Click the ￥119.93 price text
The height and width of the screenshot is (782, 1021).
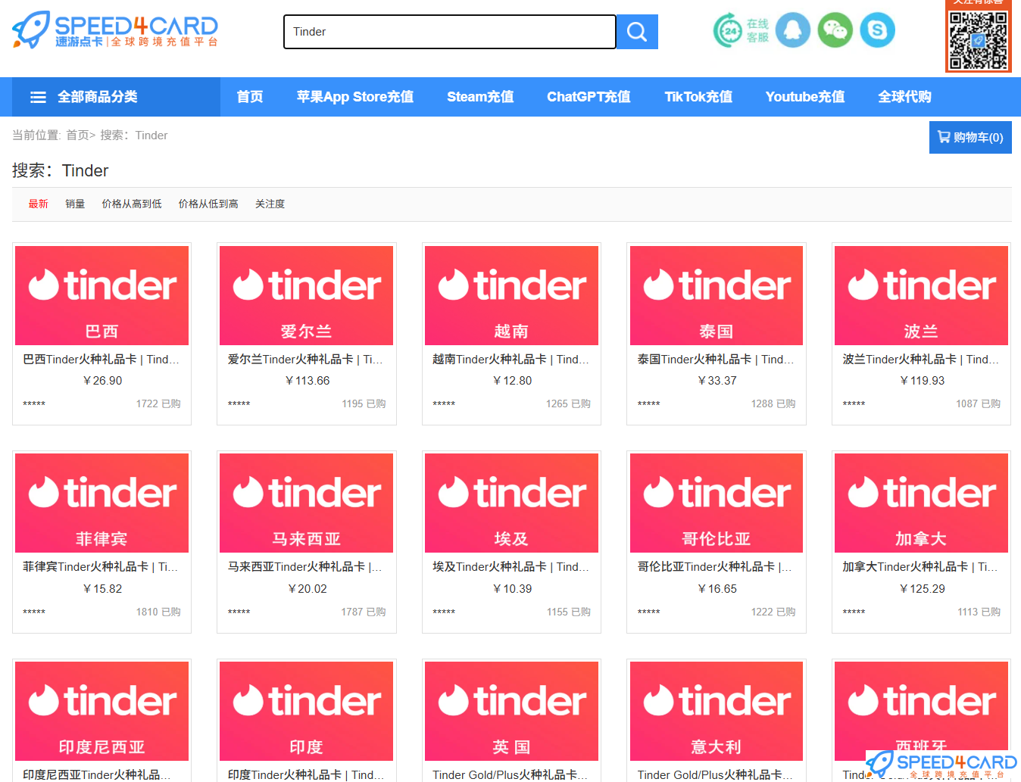tap(922, 381)
